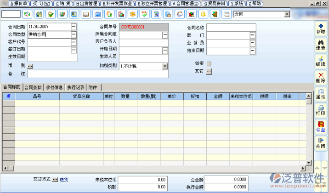Screen dimensions: 329x193
Task: Click the 合同名称 input field
Action: pyautogui.click(x=231, y=27)
